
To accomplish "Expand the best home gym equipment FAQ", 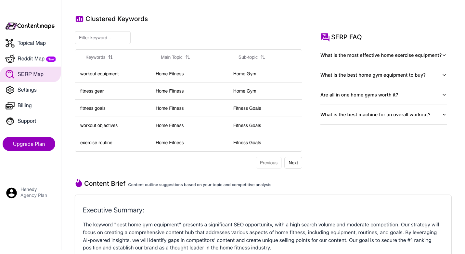I will click(x=444, y=75).
